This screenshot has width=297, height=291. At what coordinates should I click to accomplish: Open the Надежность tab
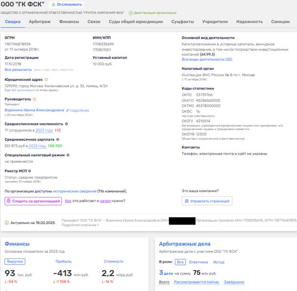250,22
